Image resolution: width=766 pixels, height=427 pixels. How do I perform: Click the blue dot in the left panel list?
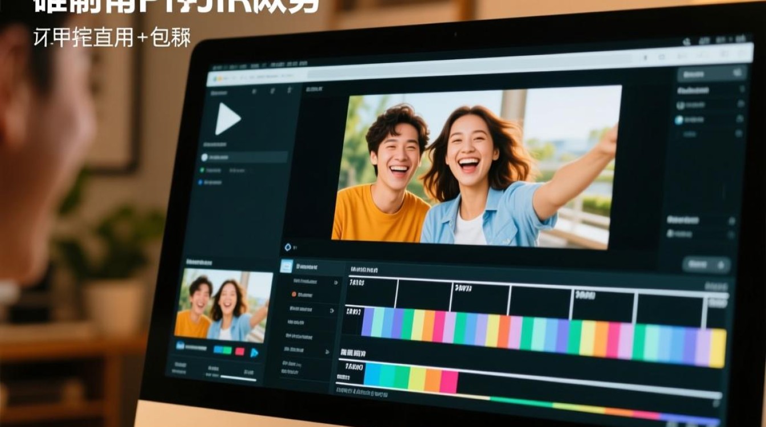click(x=201, y=182)
